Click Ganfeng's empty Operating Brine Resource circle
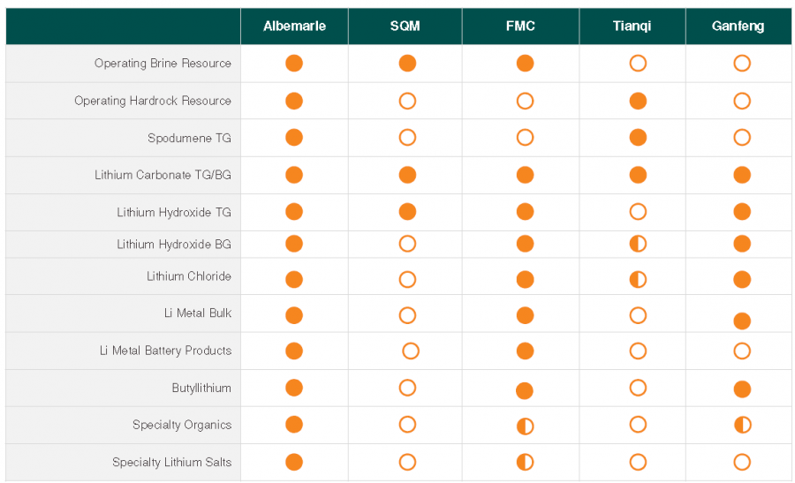 [742, 64]
